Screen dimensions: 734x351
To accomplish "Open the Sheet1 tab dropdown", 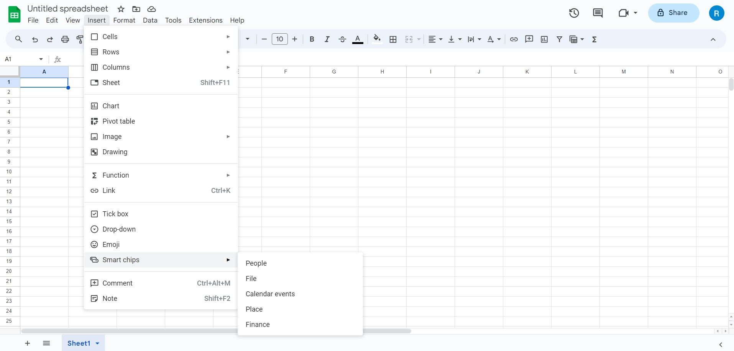I will tap(97, 343).
